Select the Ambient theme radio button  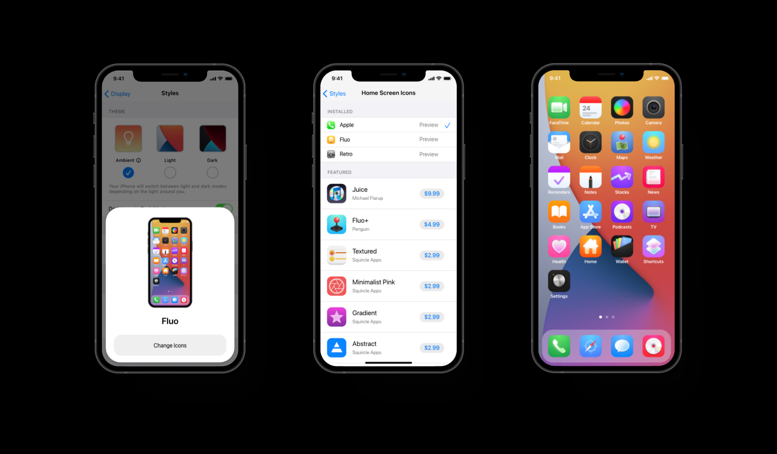click(129, 173)
